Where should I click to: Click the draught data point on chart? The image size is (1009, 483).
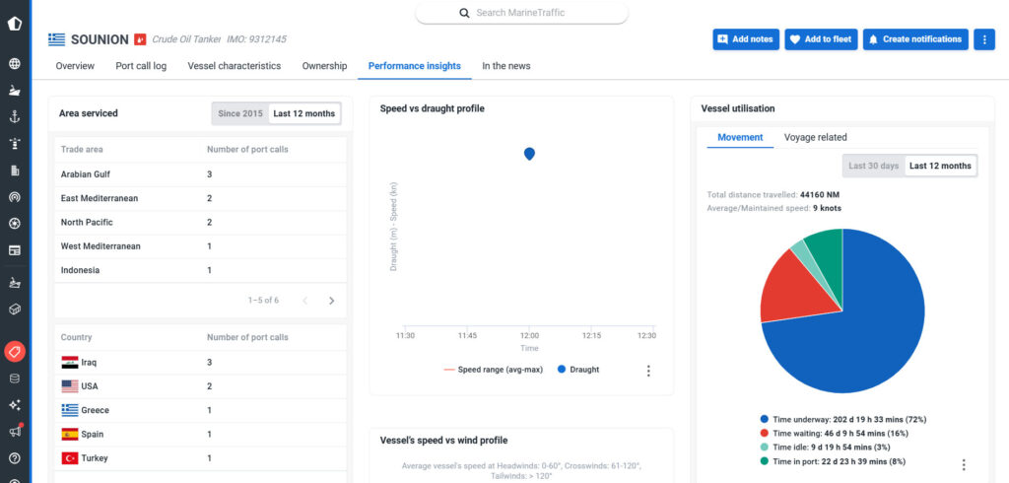tap(529, 153)
